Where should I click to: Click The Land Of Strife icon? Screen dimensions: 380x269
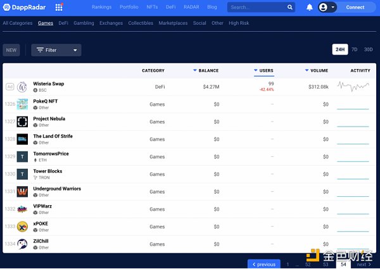click(22, 139)
